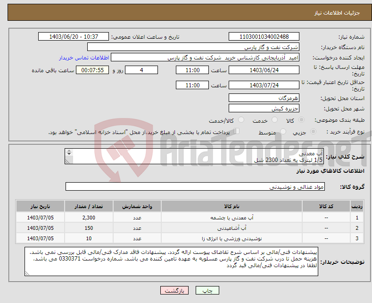Click item name نوشیدنی ورزشی یا انرژی زا
372x303 pixels.
pos(232,239)
